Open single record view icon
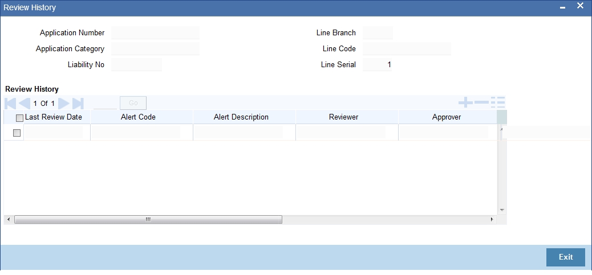 click(x=498, y=102)
